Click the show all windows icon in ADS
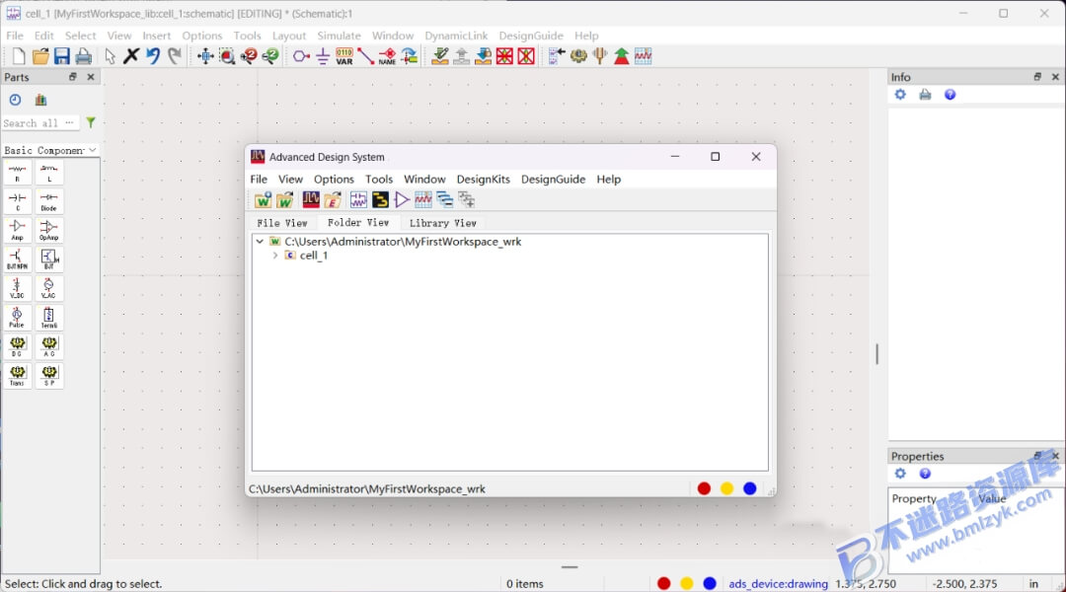Viewport: 1066px width, 592px height. pyautogui.click(x=466, y=200)
